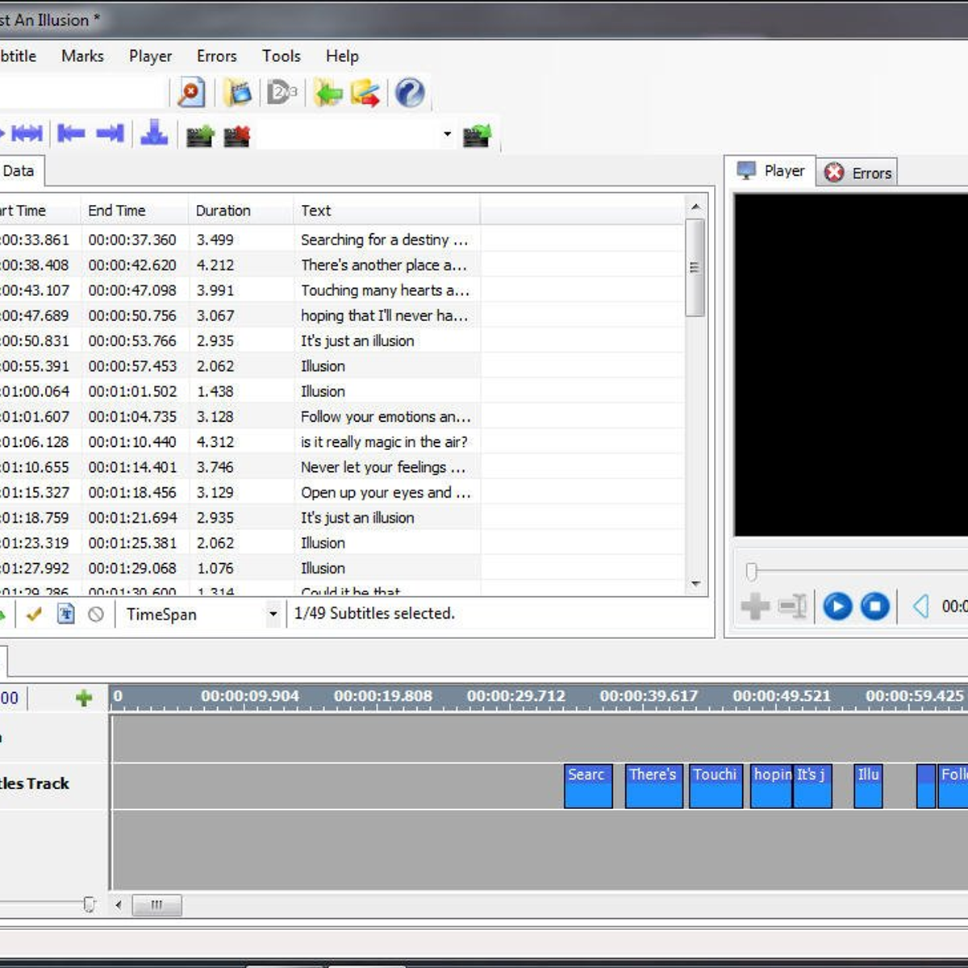Click the video seek slider handle
The width and height of the screenshot is (968, 968).
[752, 572]
